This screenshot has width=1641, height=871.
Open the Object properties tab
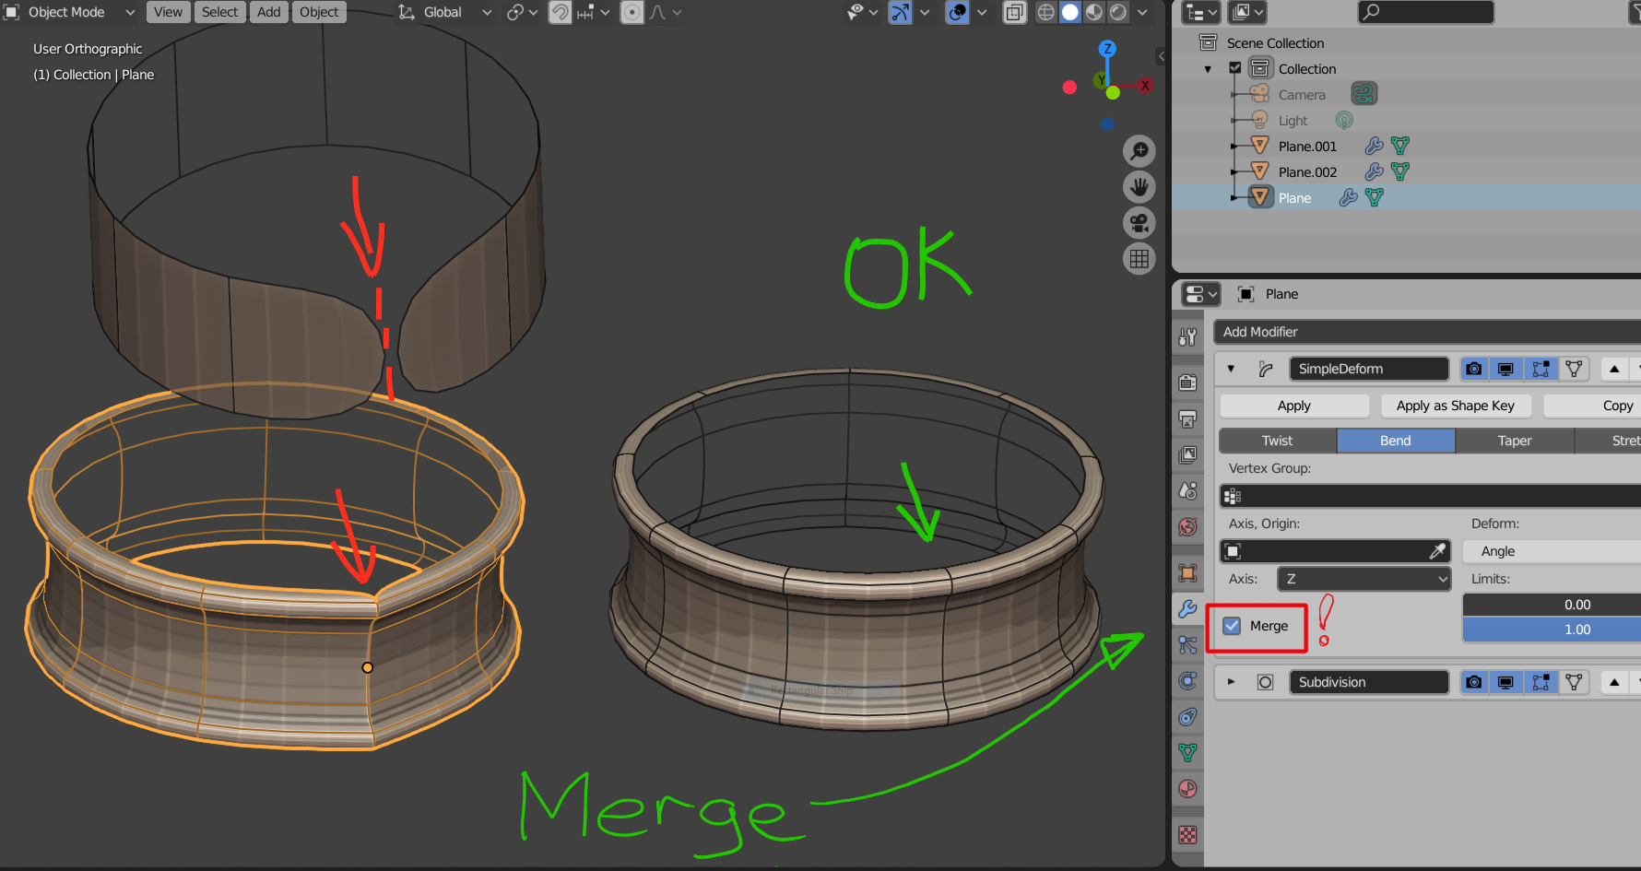coord(1188,573)
